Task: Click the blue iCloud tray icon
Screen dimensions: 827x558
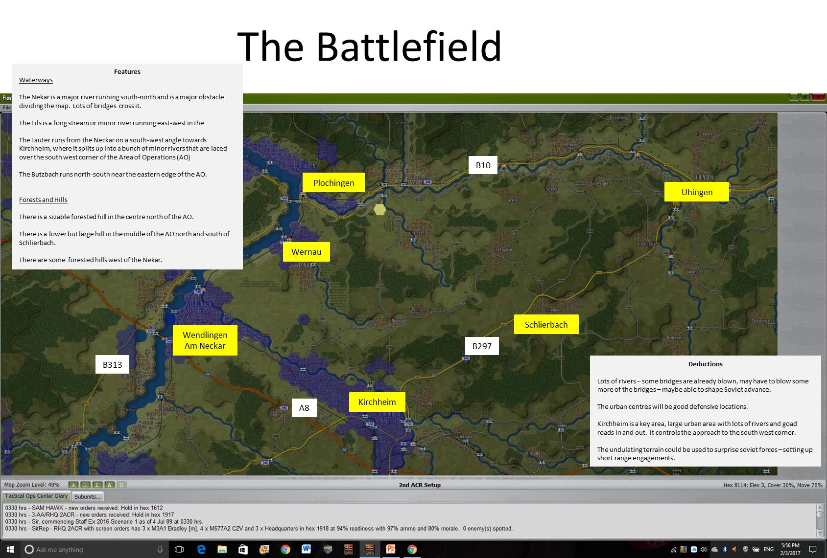Action: pyautogui.click(x=694, y=550)
